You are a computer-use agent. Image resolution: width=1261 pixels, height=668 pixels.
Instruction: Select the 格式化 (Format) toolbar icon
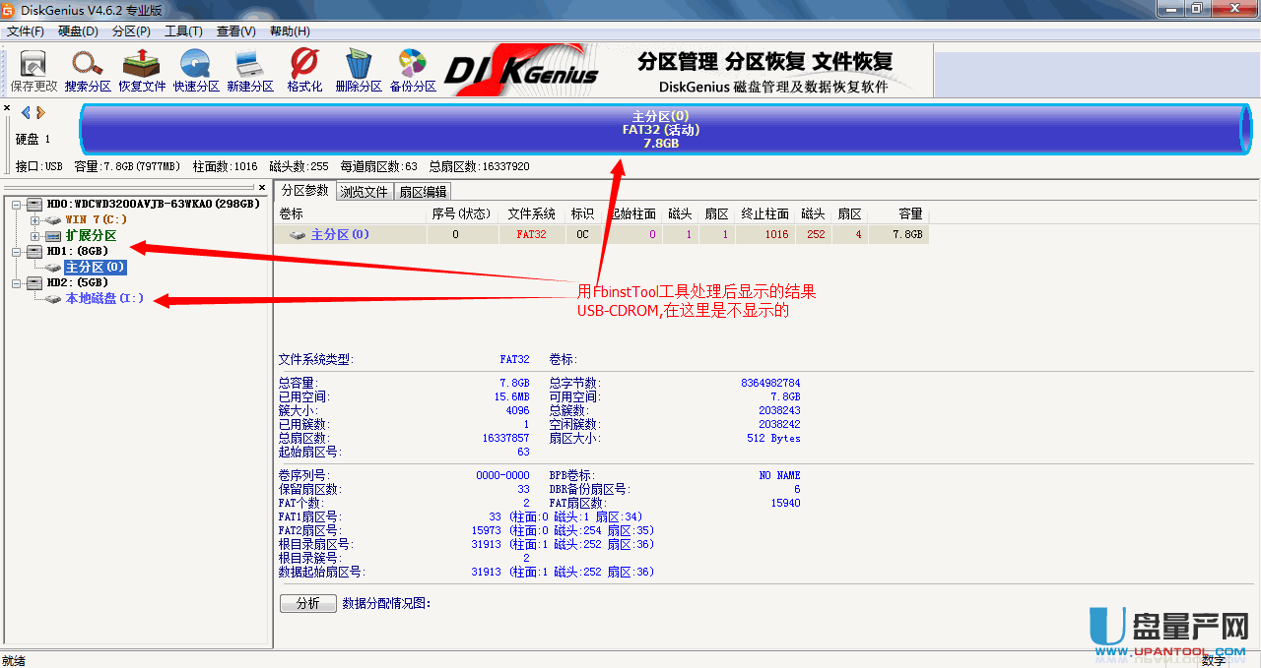pos(304,71)
